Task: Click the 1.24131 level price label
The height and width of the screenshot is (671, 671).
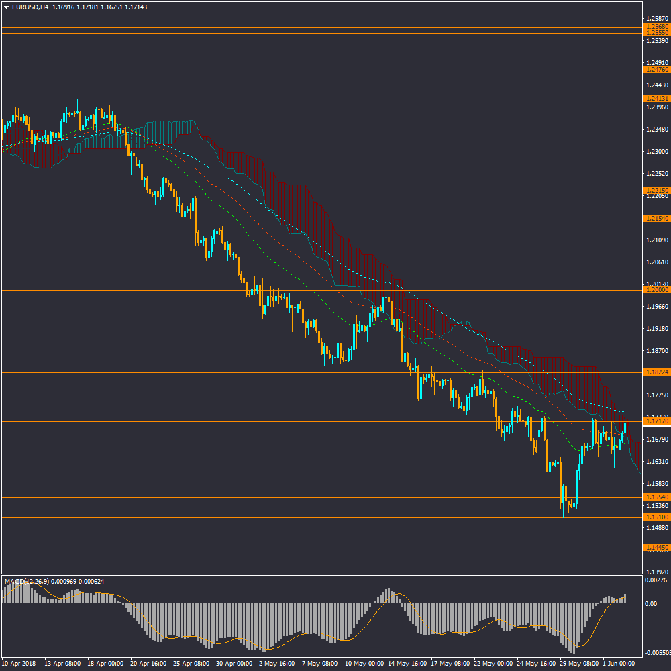Action: (656, 99)
